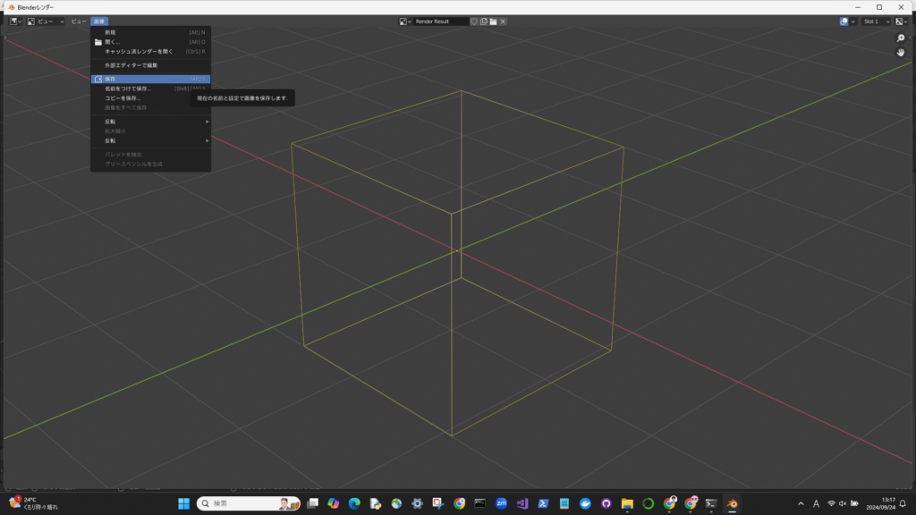Image resolution: width=916 pixels, height=515 pixels.
Task: Click the Windows taskbar search box
Action: [248, 503]
